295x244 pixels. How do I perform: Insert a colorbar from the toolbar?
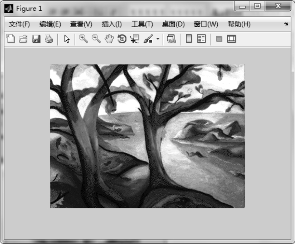(x=189, y=39)
